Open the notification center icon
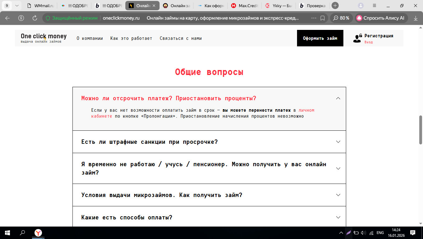The height and width of the screenshot is (239, 423). pyautogui.click(x=413, y=232)
